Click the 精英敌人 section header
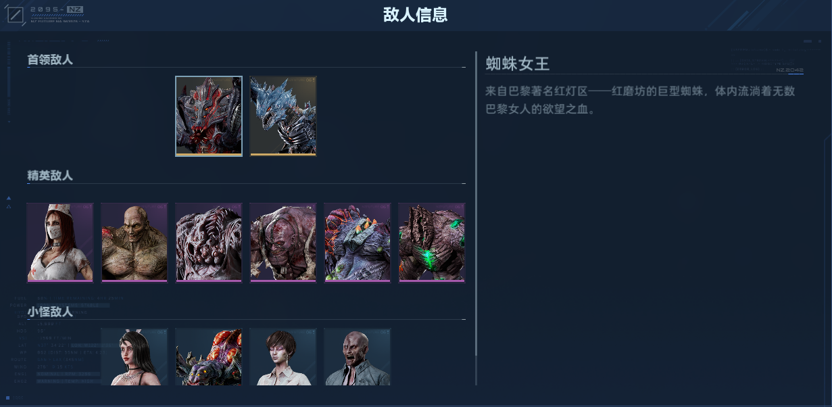832x407 pixels. (50, 176)
